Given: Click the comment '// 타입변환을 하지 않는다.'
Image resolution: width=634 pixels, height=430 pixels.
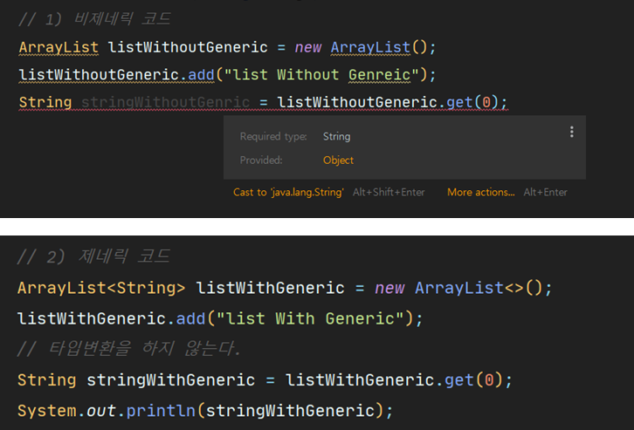Looking at the screenshot, I should point(129,348).
